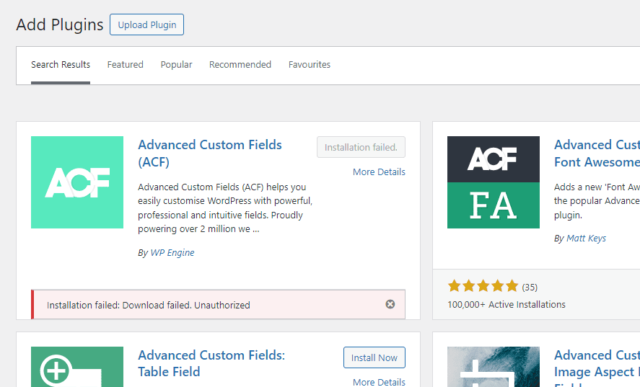Viewport: 640px width, 387px height.
Task: Click the Image Aspect plugin thumbnail
Action: (494, 367)
